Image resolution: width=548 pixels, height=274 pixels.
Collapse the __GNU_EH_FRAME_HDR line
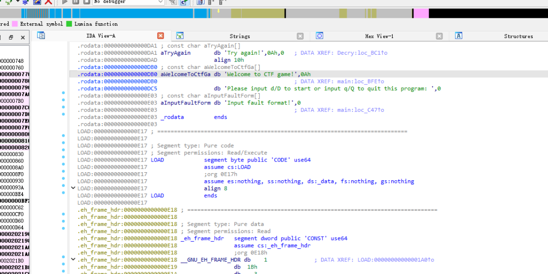73,259
